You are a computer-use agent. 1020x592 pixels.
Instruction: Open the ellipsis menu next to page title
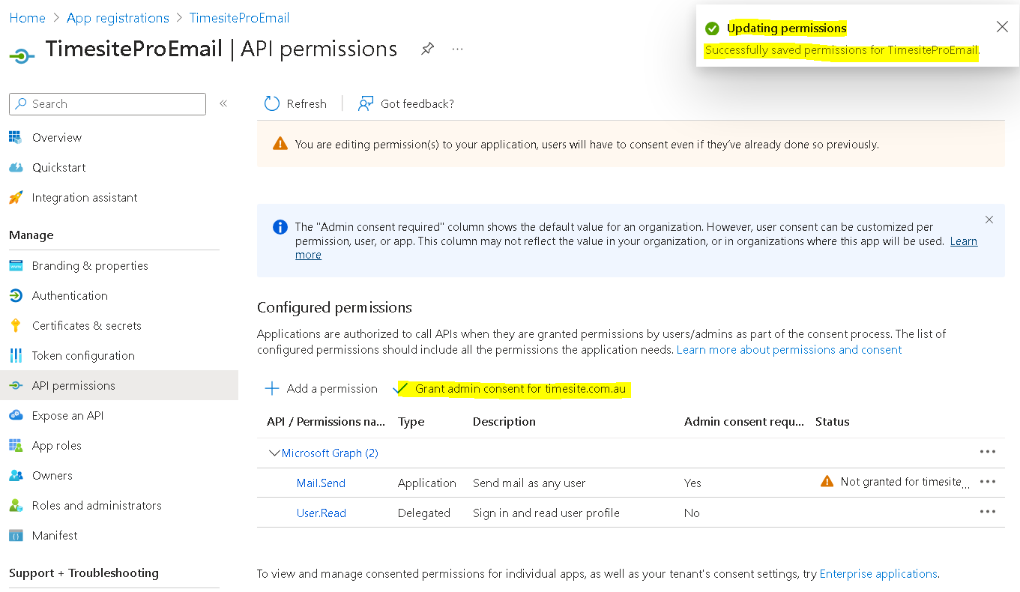(x=457, y=49)
